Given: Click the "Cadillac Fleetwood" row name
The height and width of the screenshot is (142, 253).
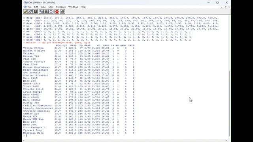Looking at the screenshot, I should [x=37, y=105].
